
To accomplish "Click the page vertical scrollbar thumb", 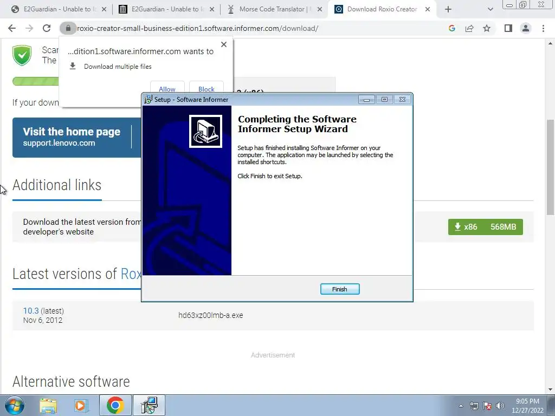I will point(550,167).
